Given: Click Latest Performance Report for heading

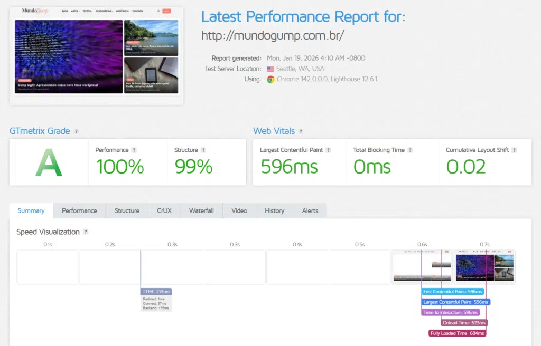Looking at the screenshot, I should 303,16.
